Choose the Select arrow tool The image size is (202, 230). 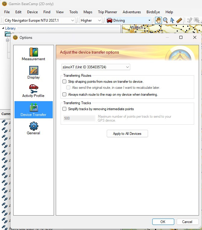click(x=172, y=20)
